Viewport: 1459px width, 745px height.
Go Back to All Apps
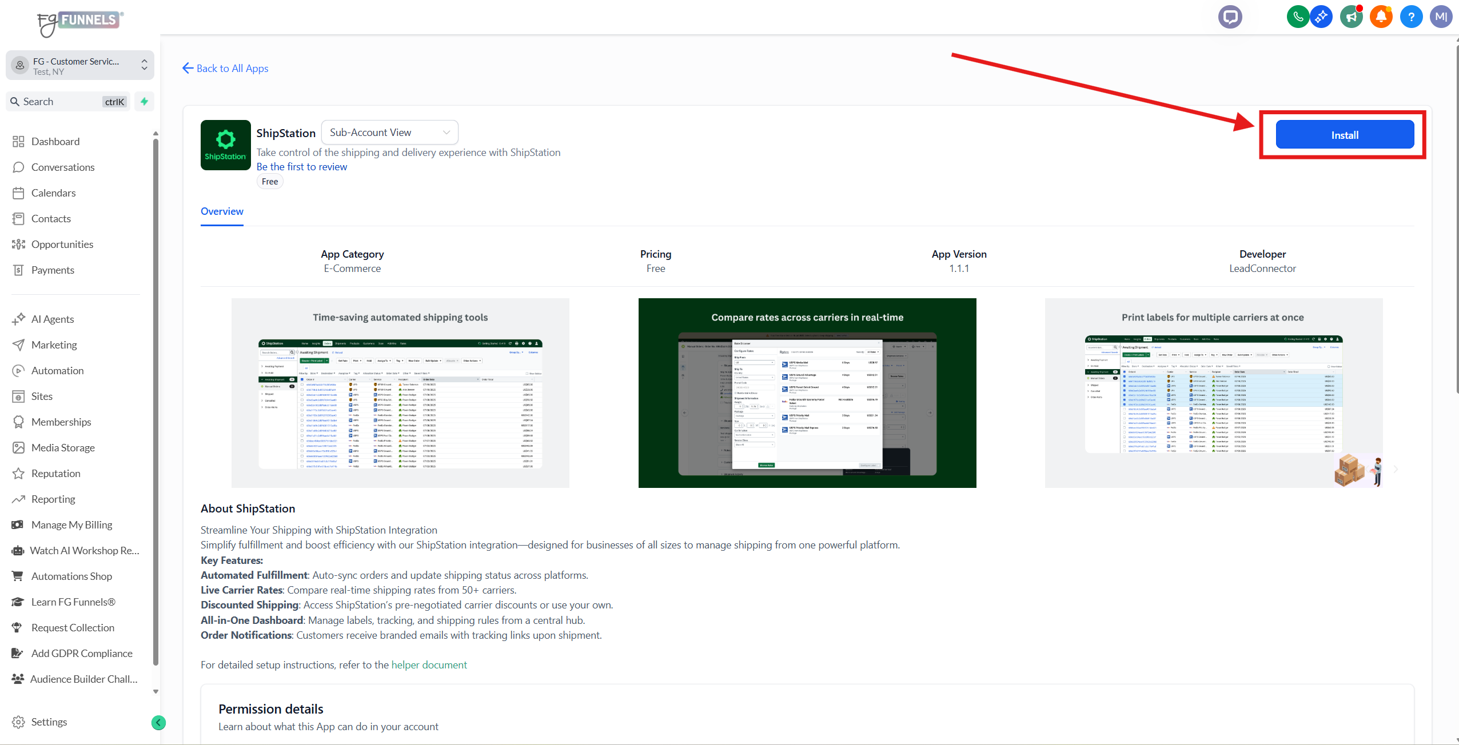tap(225, 69)
